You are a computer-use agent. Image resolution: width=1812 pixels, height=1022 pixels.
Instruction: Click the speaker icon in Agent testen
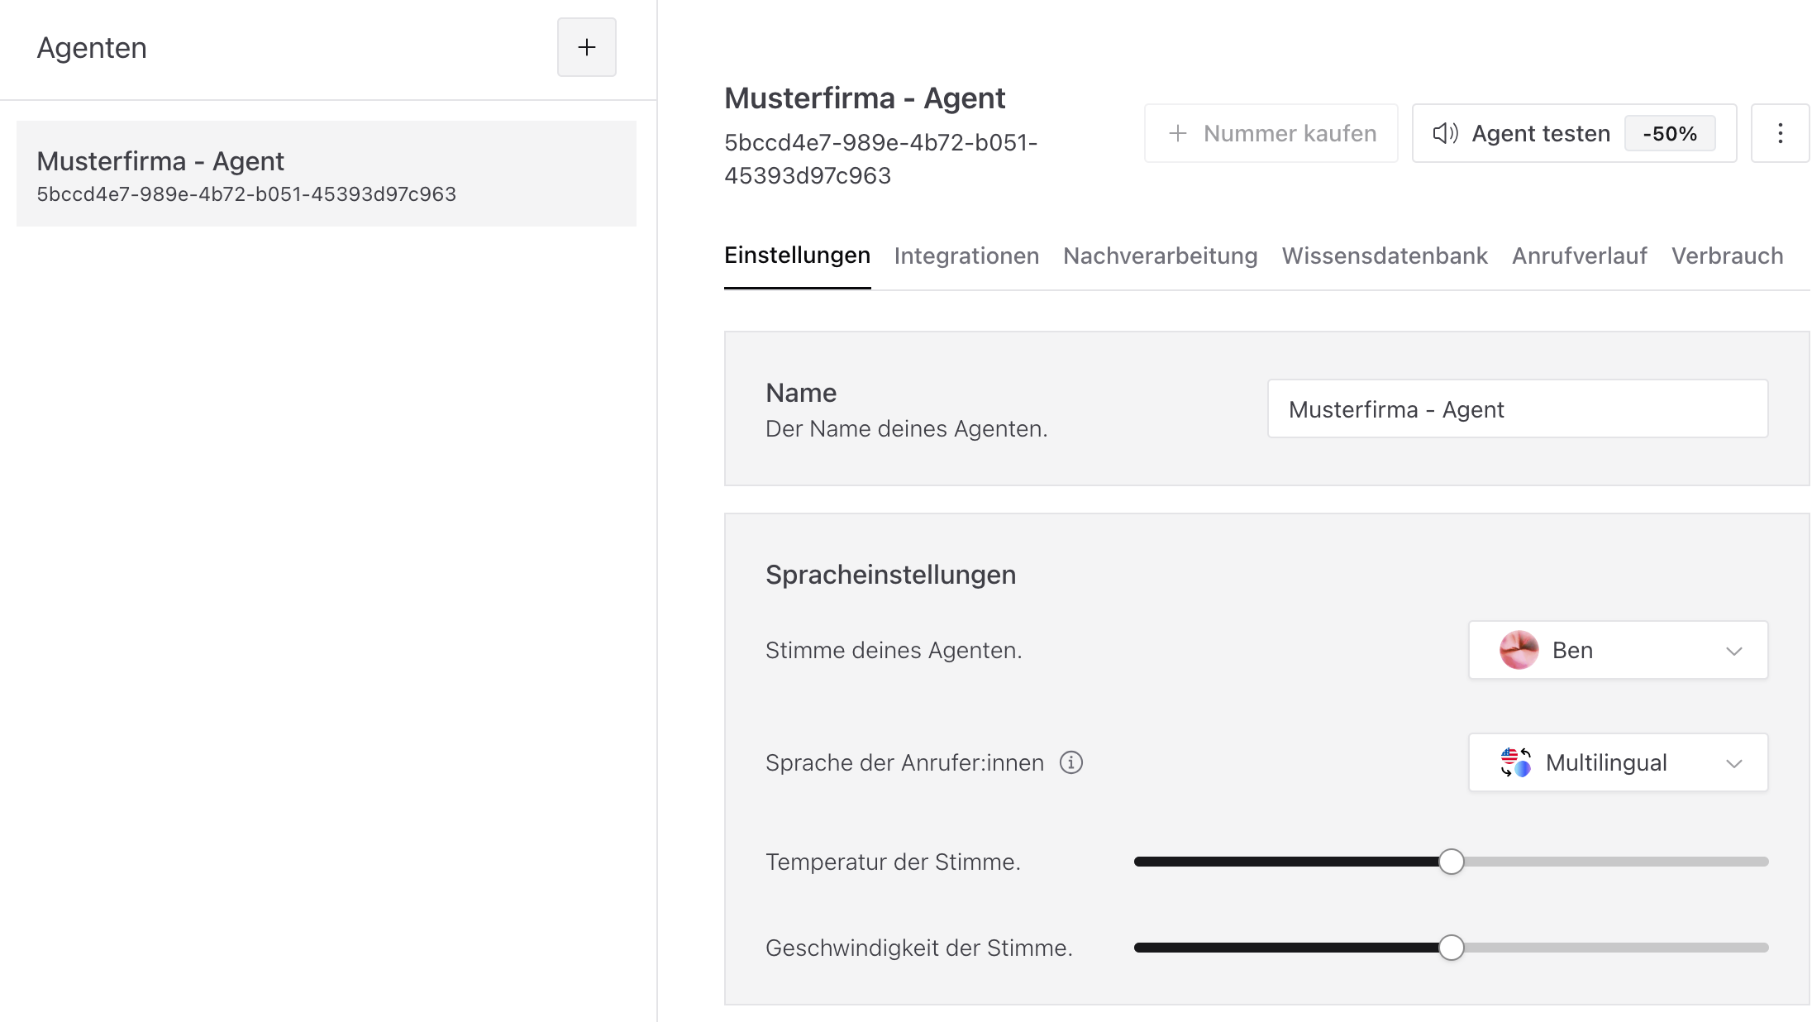(x=1445, y=133)
